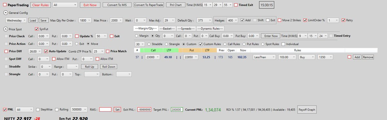Select the Custom radio option
This screenshot has width=387, height=120.
click(184, 44)
